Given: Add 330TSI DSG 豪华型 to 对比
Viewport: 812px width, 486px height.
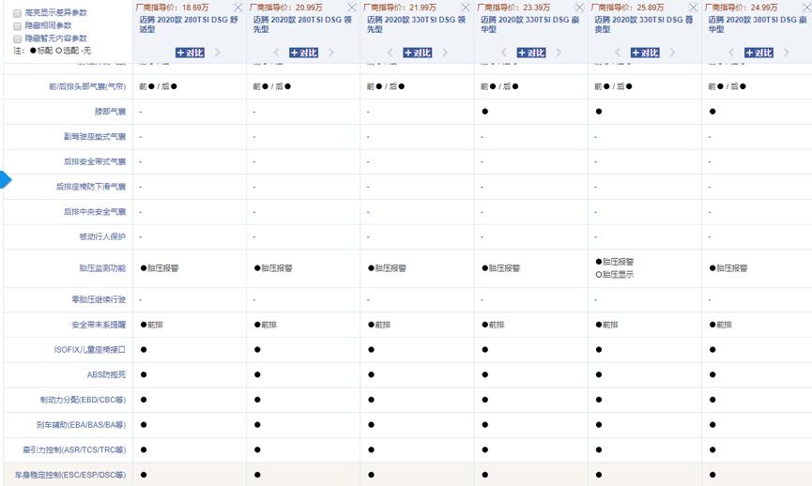Looking at the screenshot, I should click(x=531, y=53).
